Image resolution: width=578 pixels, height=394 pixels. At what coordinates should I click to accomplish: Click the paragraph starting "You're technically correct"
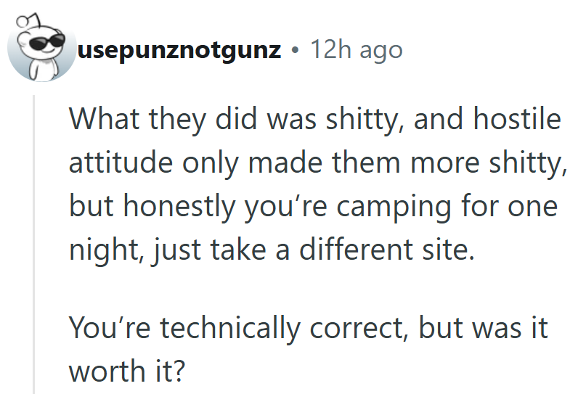pyautogui.click(x=308, y=350)
